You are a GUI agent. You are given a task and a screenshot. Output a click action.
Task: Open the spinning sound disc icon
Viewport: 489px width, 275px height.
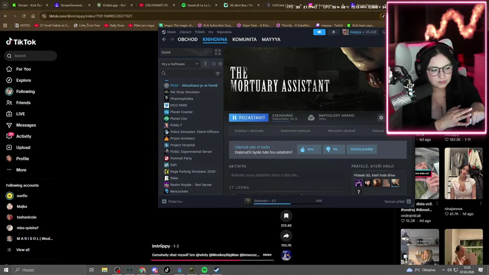tap(286, 255)
